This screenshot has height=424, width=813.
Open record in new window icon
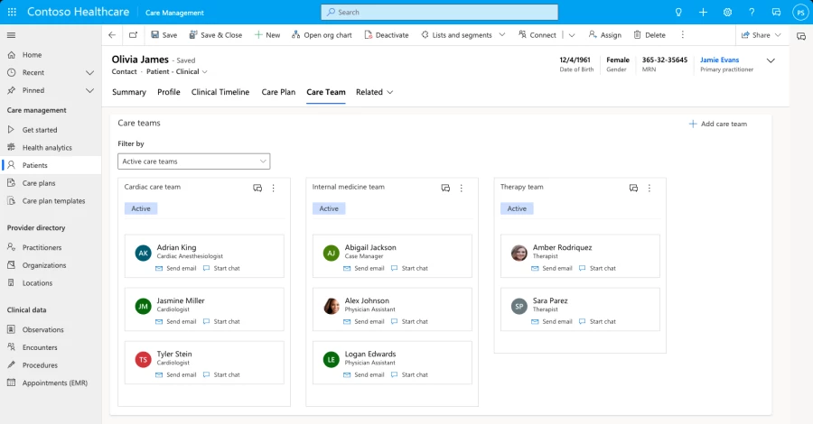point(134,34)
